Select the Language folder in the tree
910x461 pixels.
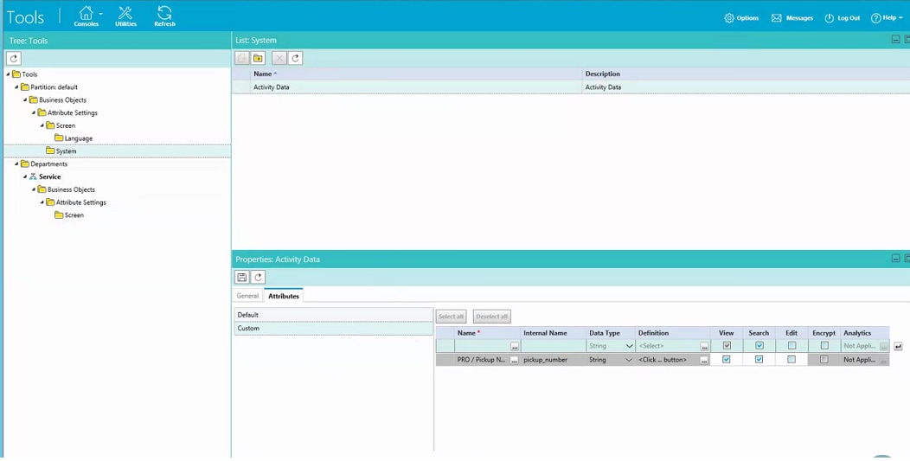point(74,138)
